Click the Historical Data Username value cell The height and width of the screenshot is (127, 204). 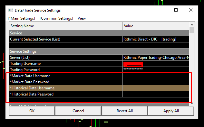point(156,88)
